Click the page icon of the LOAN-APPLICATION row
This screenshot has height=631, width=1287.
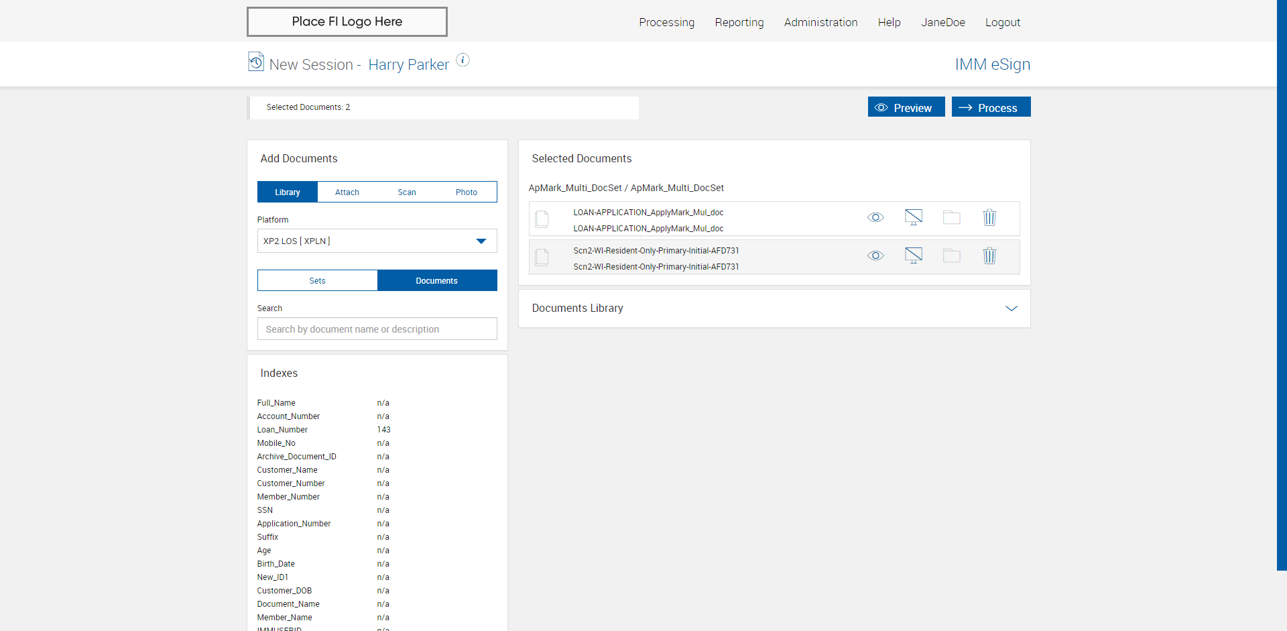pos(542,219)
